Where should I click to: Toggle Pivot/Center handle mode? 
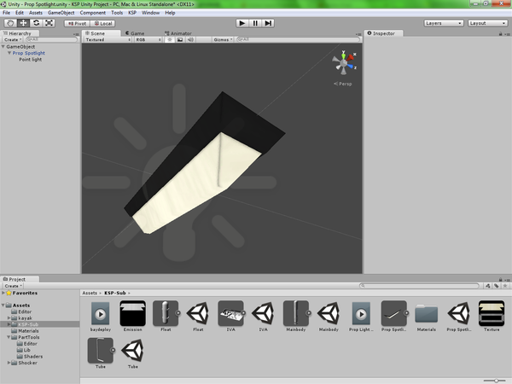pos(77,23)
